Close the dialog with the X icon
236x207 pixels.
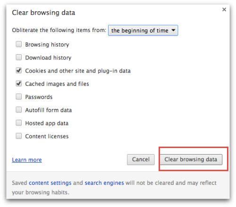[224, 9]
